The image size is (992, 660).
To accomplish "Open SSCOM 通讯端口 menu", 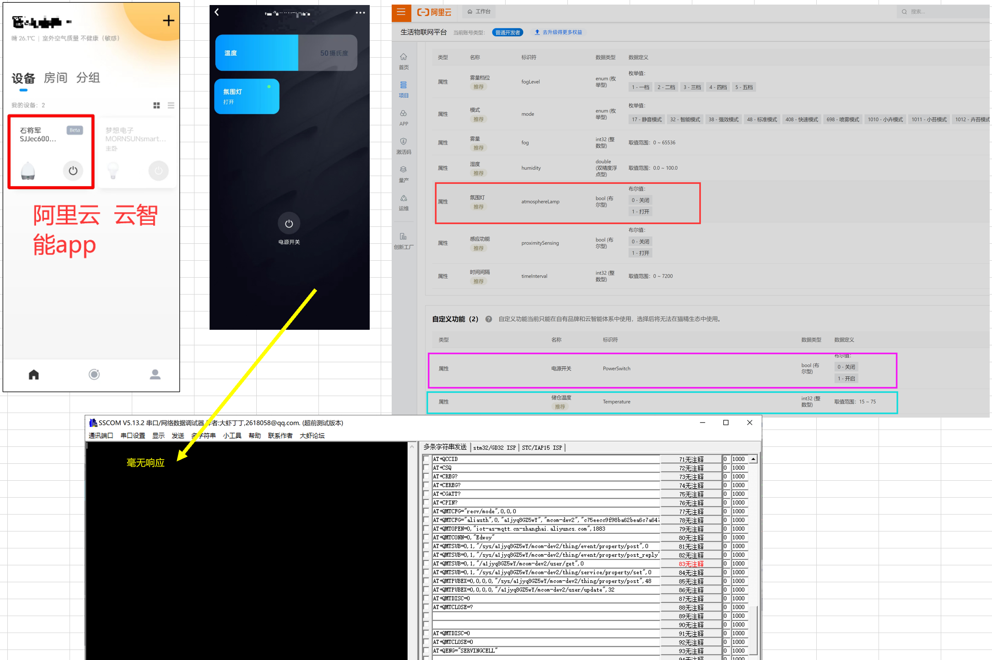I will point(101,435).
